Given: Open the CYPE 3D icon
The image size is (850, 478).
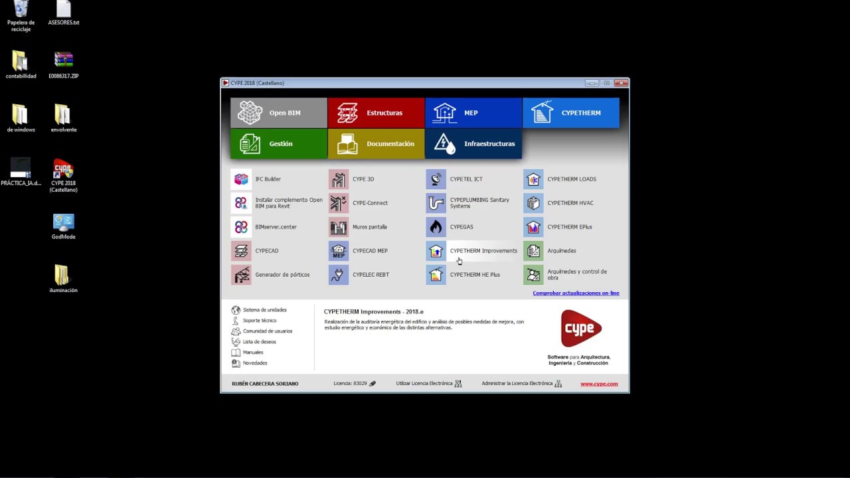Looking at the screenshot, I should (x=339, y=179).
